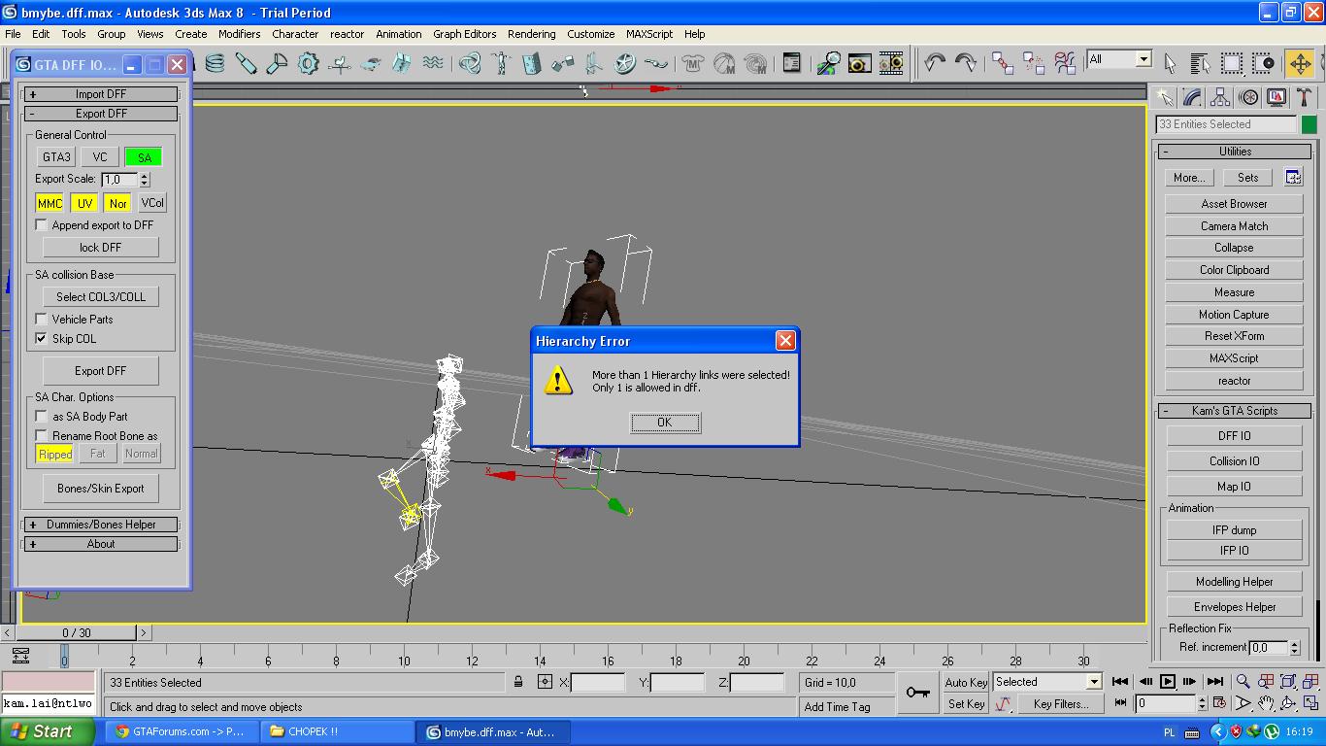1326x746 pixels.
Task: Open the Modifiers menu
Action: (239, 34)
